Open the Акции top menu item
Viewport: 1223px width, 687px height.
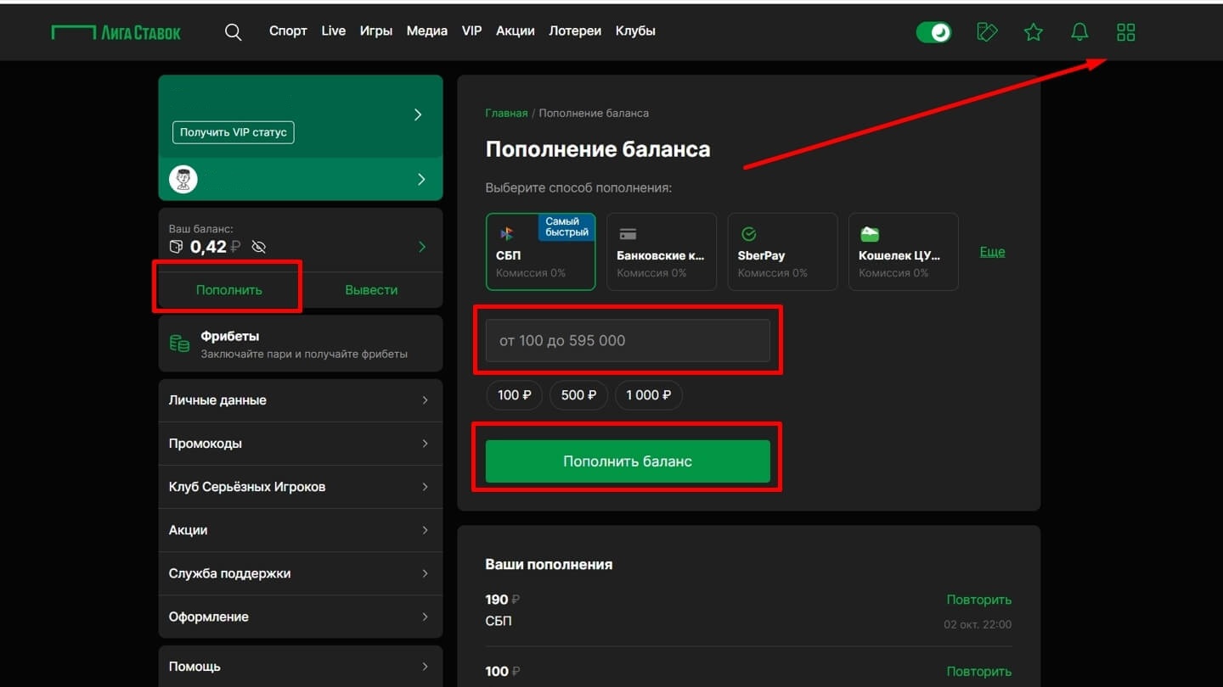[x=516, y=31]
